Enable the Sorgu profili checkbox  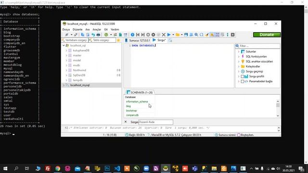[243, 76]
